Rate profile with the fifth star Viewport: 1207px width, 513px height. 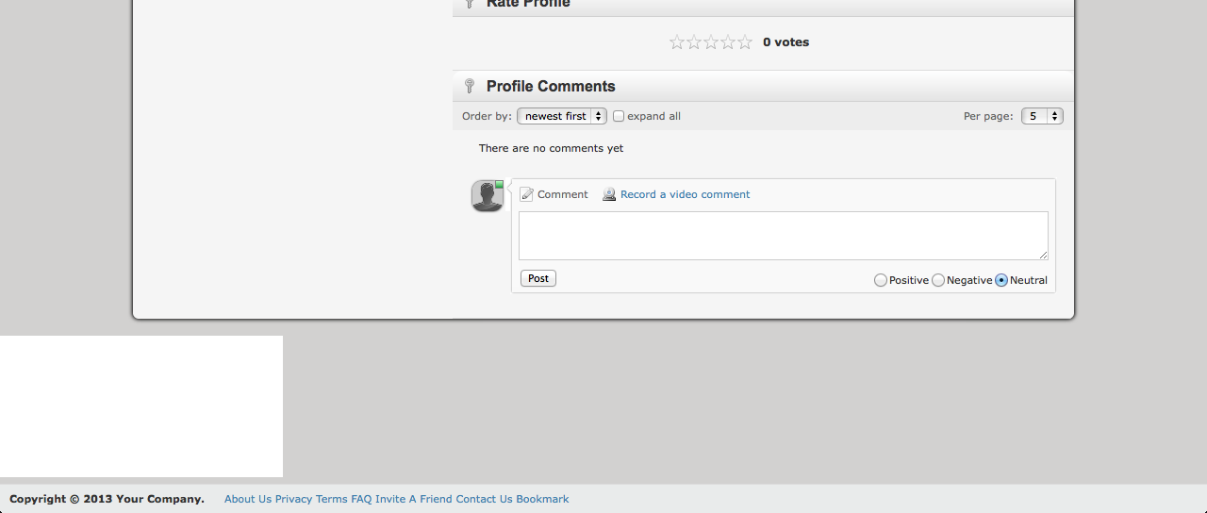745,42
